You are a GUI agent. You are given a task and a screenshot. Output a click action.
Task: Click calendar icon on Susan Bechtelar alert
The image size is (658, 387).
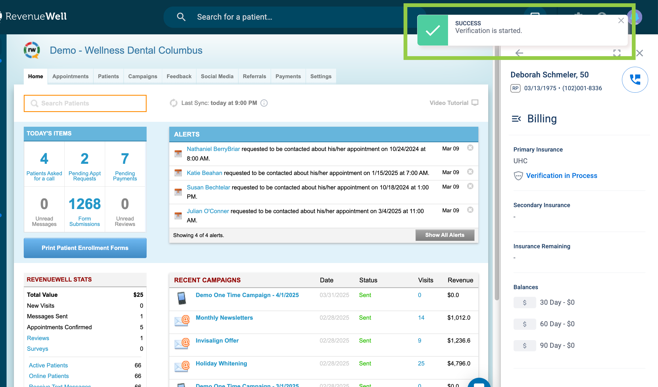(178, 192)
